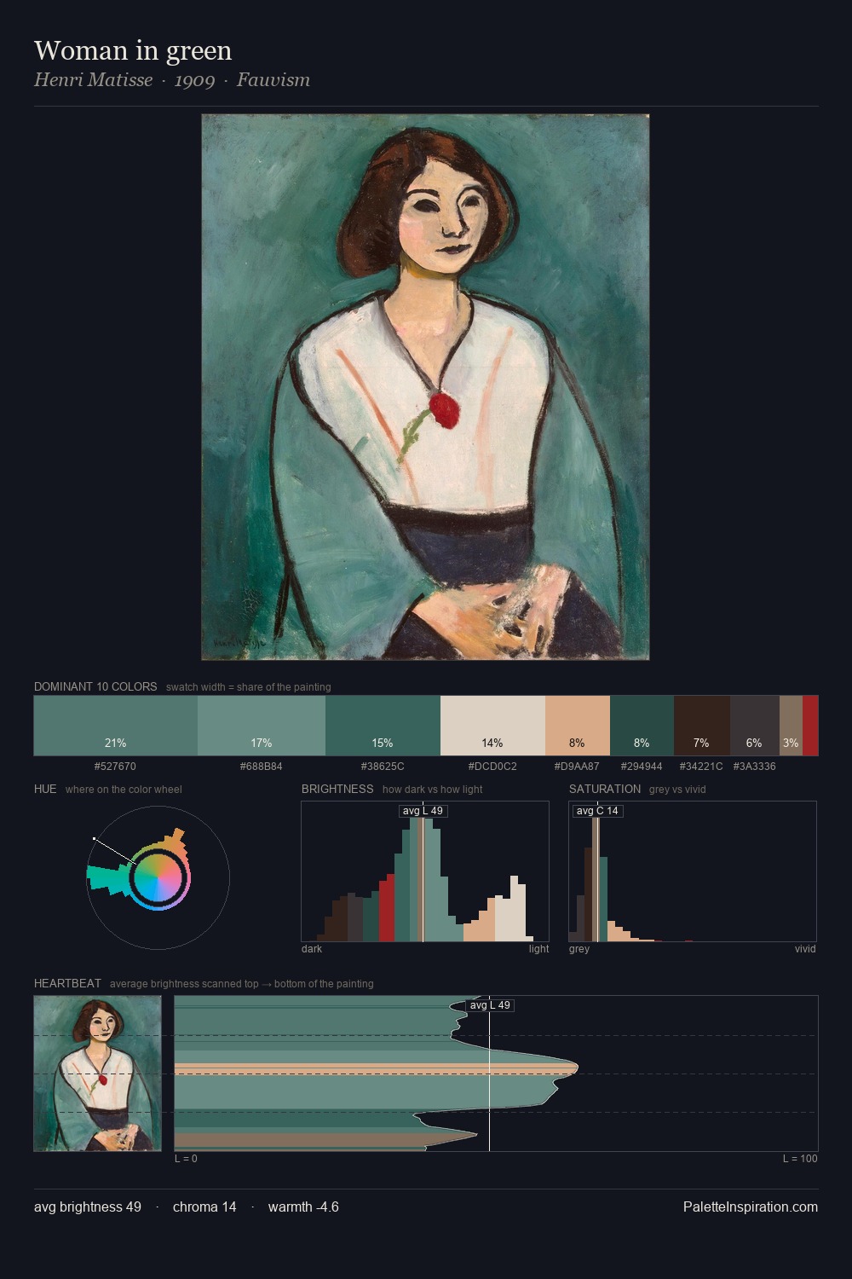Click hex code '#688B84' label
Viewport: 852px width, 1279px height.
point(262,767)
